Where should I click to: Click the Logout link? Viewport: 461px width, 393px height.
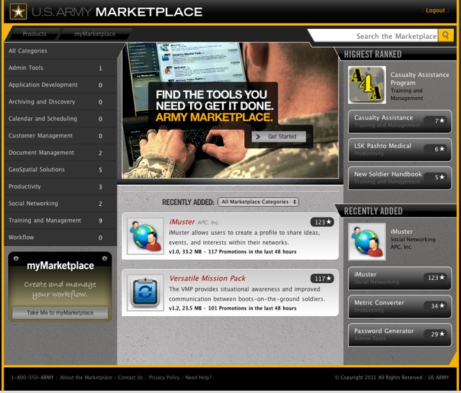pyautogui.click(x=435, y=11)
